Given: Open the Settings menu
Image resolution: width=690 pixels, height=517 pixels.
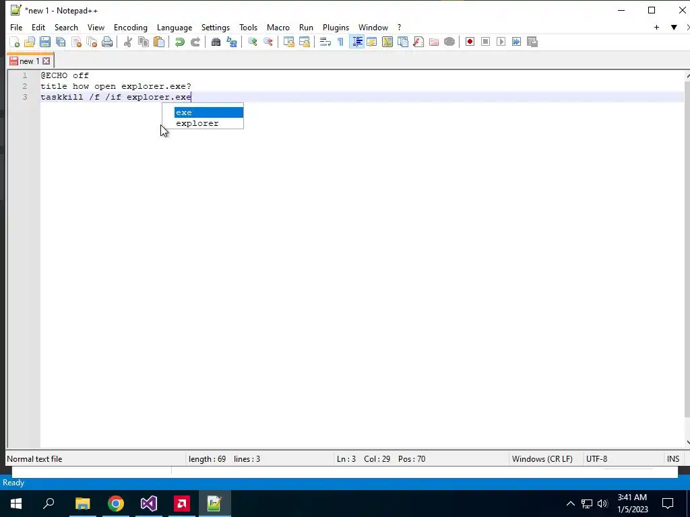Looking at the screenshot, I should tap(215, 27).
